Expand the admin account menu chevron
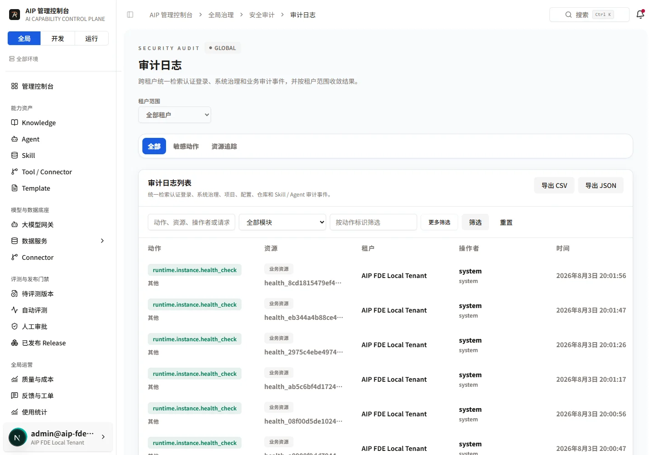This screenshot has width=655, height=455. pos(103,437)
